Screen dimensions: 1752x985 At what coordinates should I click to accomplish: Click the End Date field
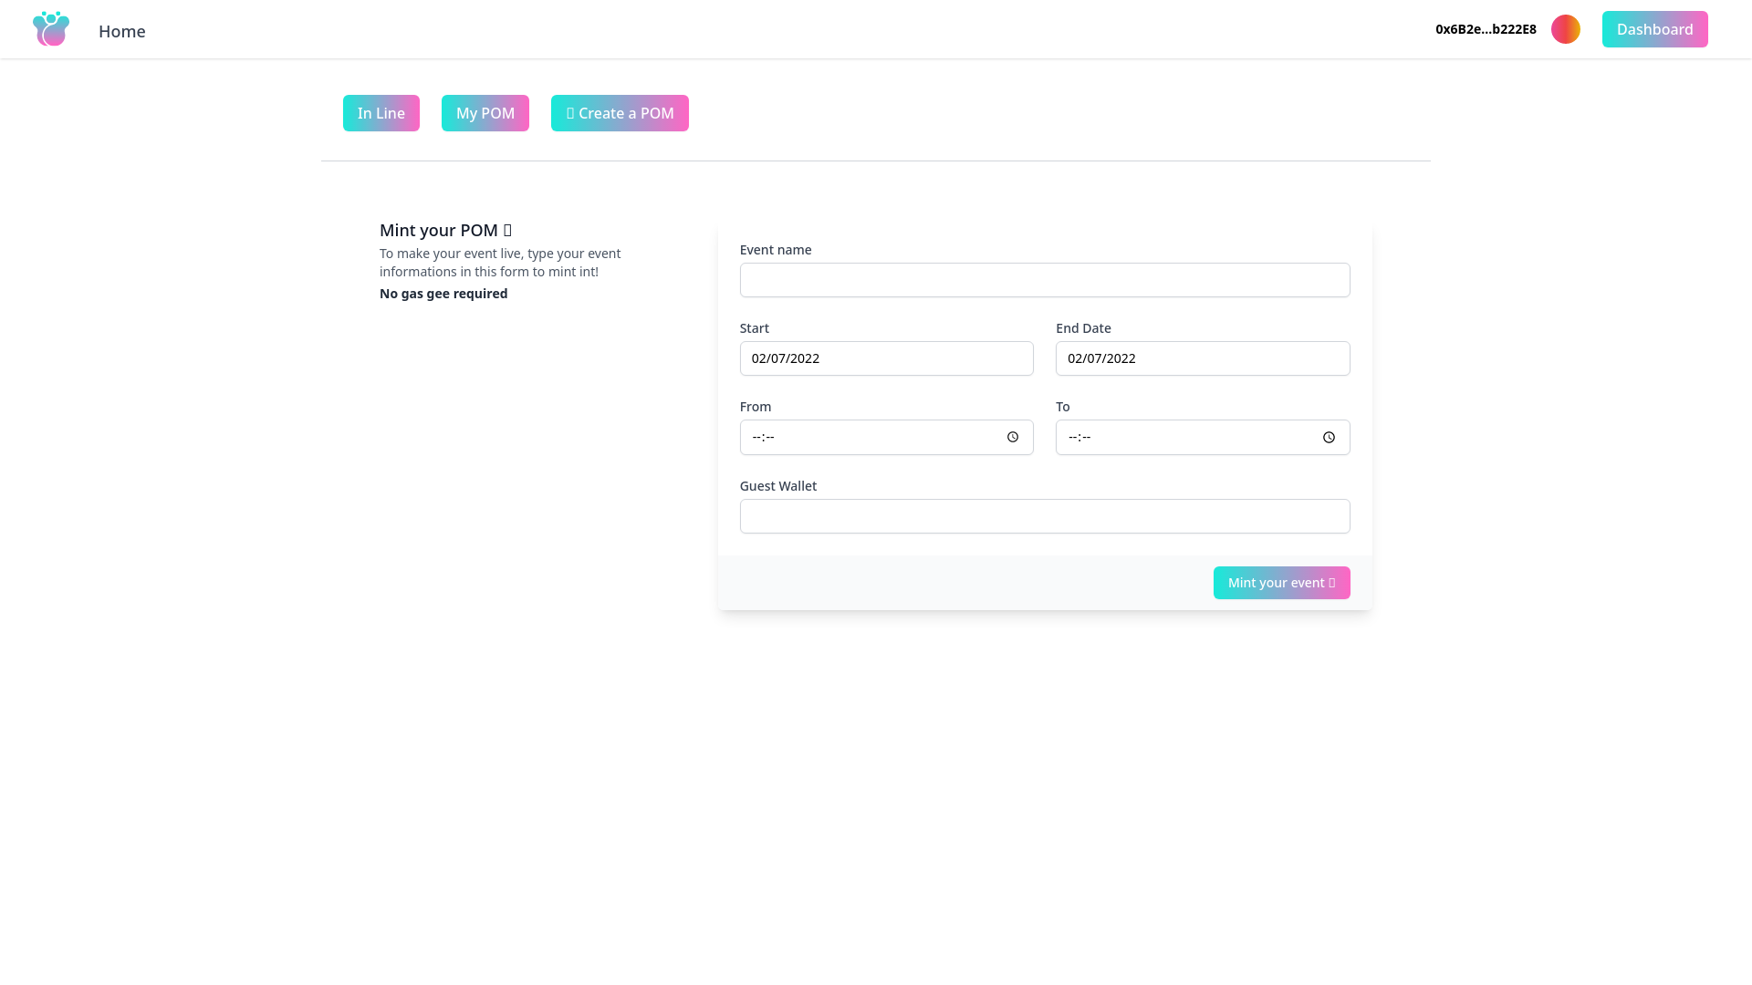(x=1203, y=358)
